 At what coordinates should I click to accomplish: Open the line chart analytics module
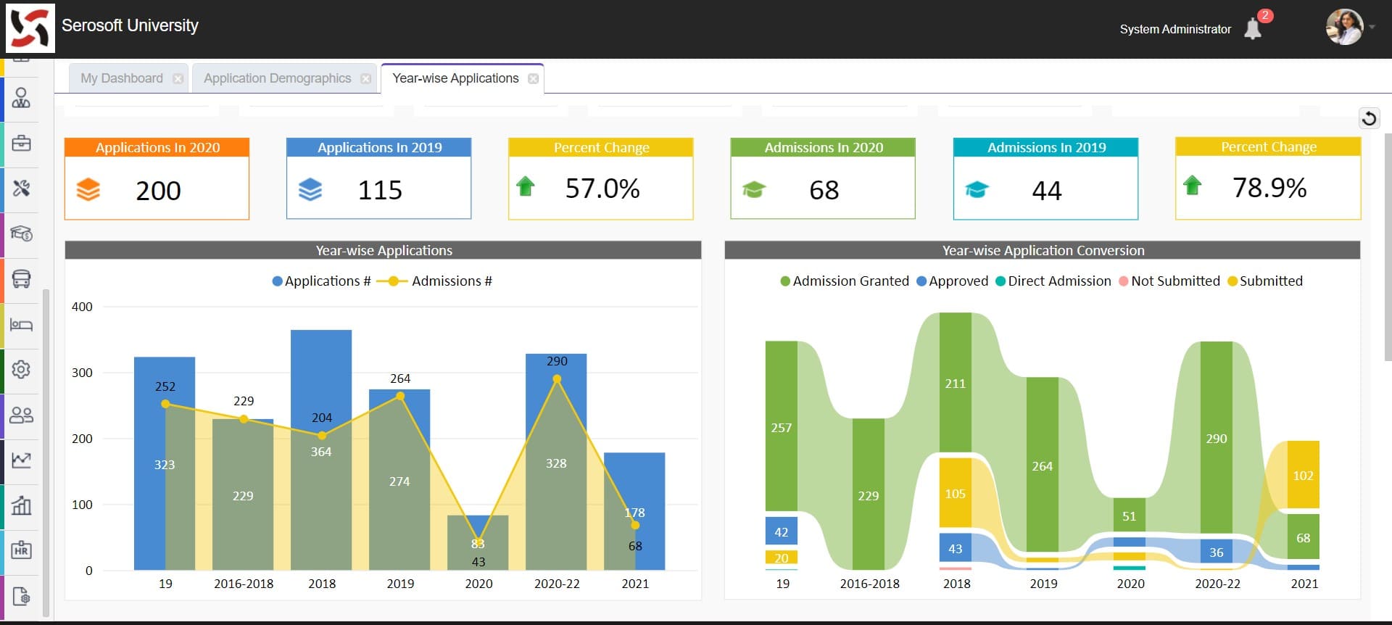tap(21, 460)
